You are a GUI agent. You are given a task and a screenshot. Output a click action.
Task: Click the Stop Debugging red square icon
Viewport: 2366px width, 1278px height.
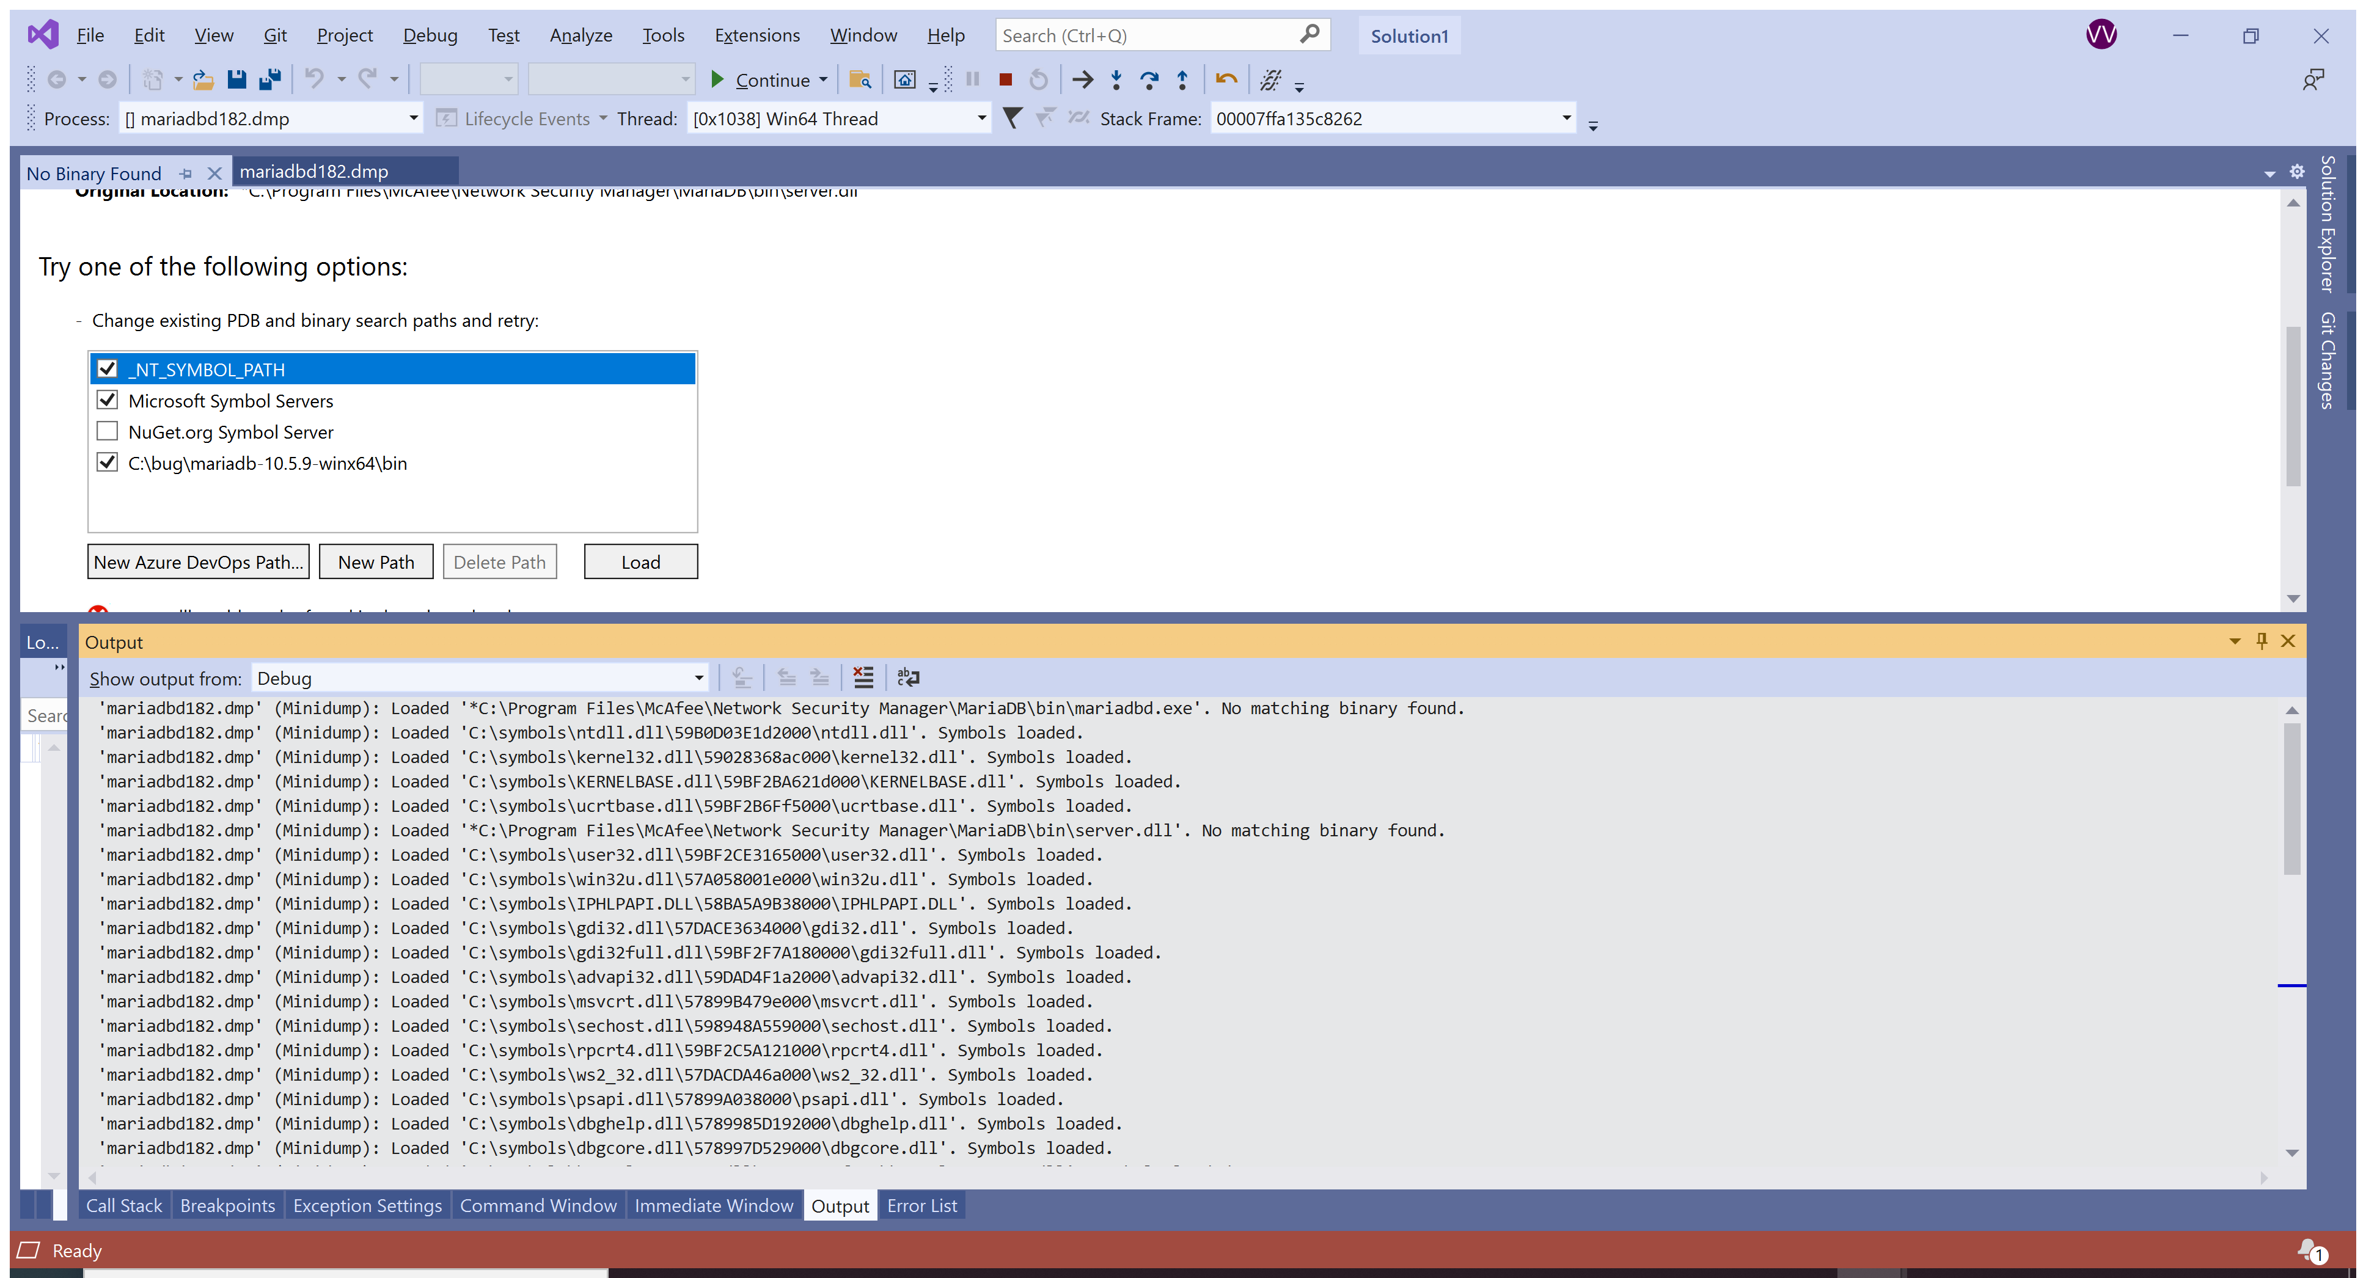[x=1006, y=80]
